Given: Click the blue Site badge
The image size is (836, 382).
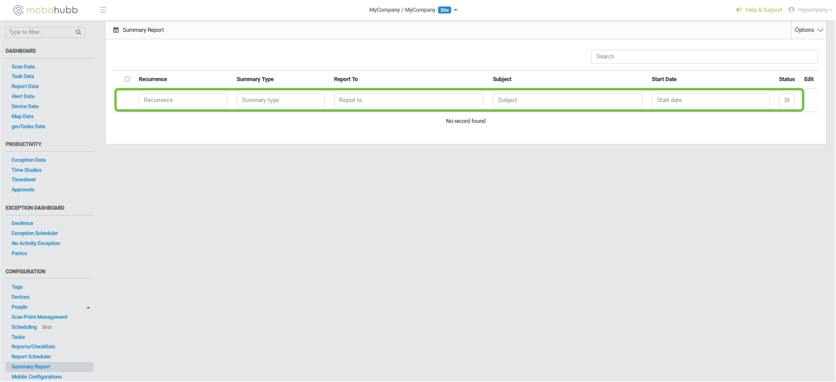Looking at the screenshot, I should [x=444, y=10].
